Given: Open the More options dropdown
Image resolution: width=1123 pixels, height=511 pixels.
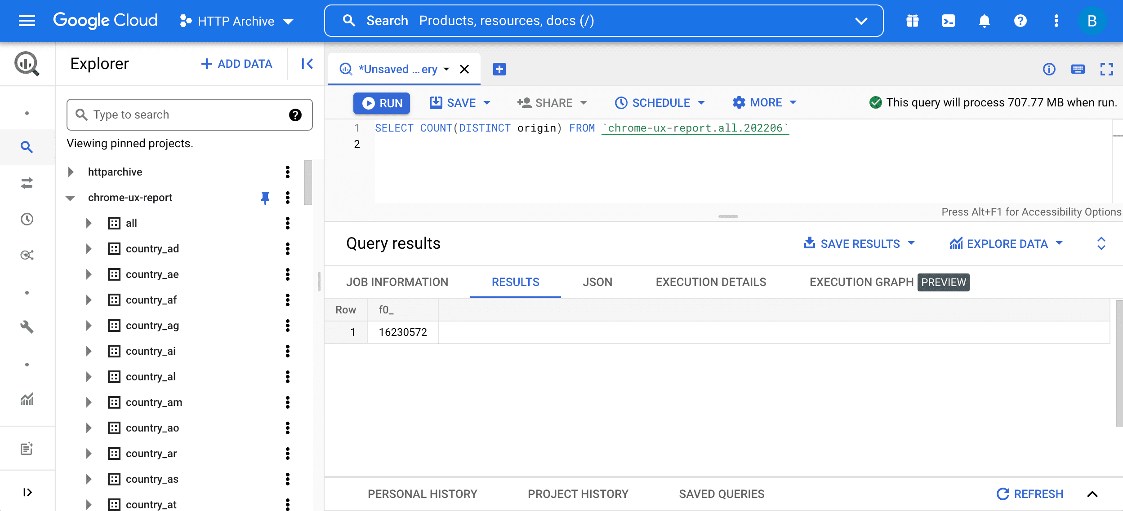Looking at the screenshot, I should [763, 102].
